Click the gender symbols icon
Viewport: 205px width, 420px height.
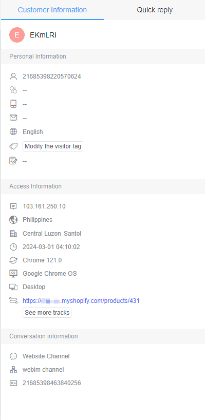click(13, 90)
